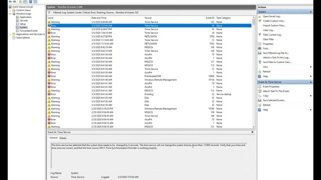Click the Back arrow toolbar icon
This screenshot has height=180, width=321.
point(10,1)
